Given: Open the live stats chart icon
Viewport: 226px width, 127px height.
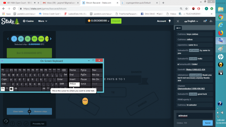Looking at the screenshot, I should (26, 124).
